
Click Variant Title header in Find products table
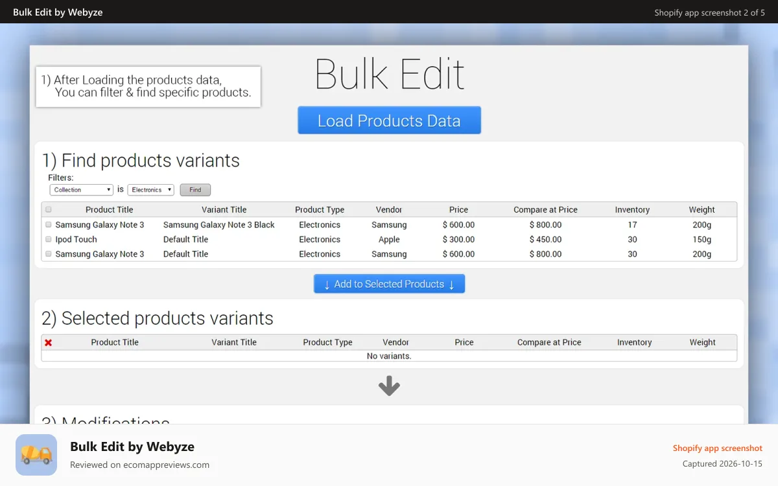(224, 209)
